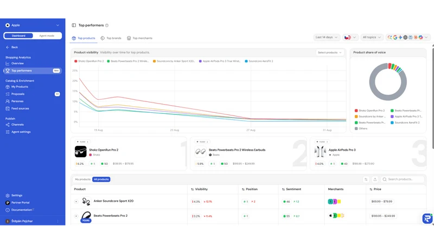Select Others in share of voice legend

point(361,129)
